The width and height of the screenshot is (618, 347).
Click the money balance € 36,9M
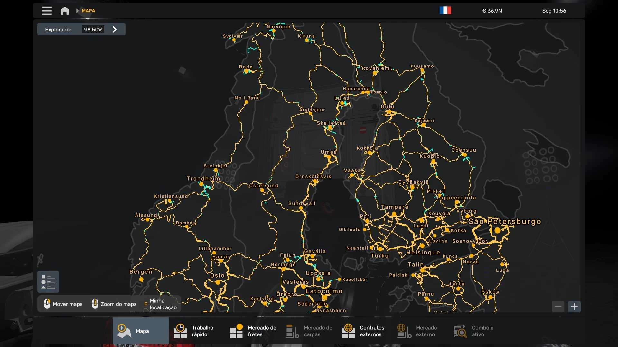492,11
